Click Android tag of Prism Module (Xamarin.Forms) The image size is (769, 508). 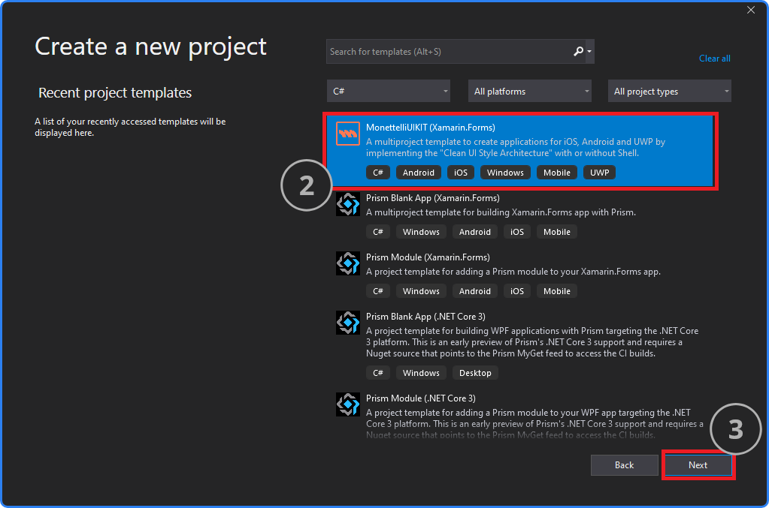pyautogui.click(x=475, y=290)
